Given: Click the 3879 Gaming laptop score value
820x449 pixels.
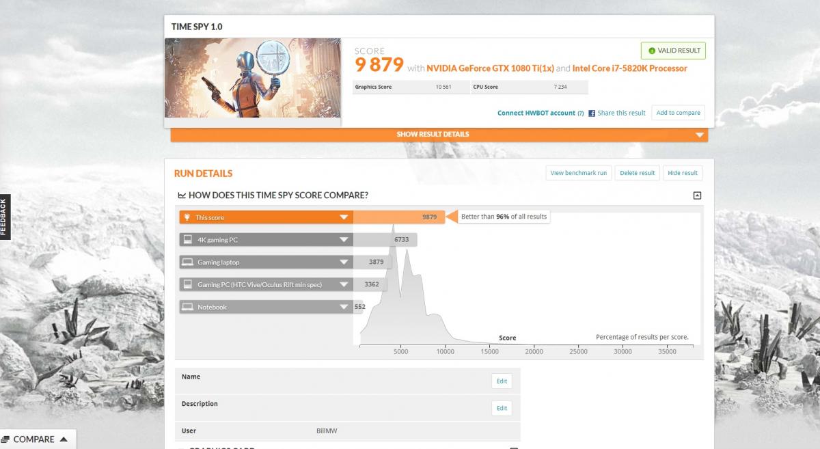Looking at the screenshot, I should (376, 262).
